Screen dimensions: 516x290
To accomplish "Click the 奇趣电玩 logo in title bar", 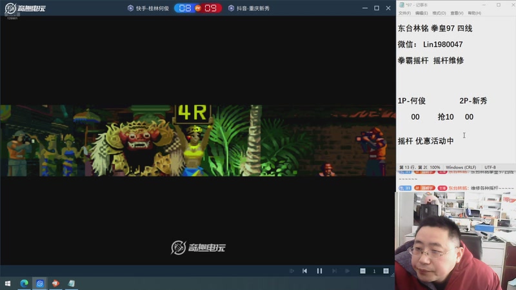I will point(25,8).
